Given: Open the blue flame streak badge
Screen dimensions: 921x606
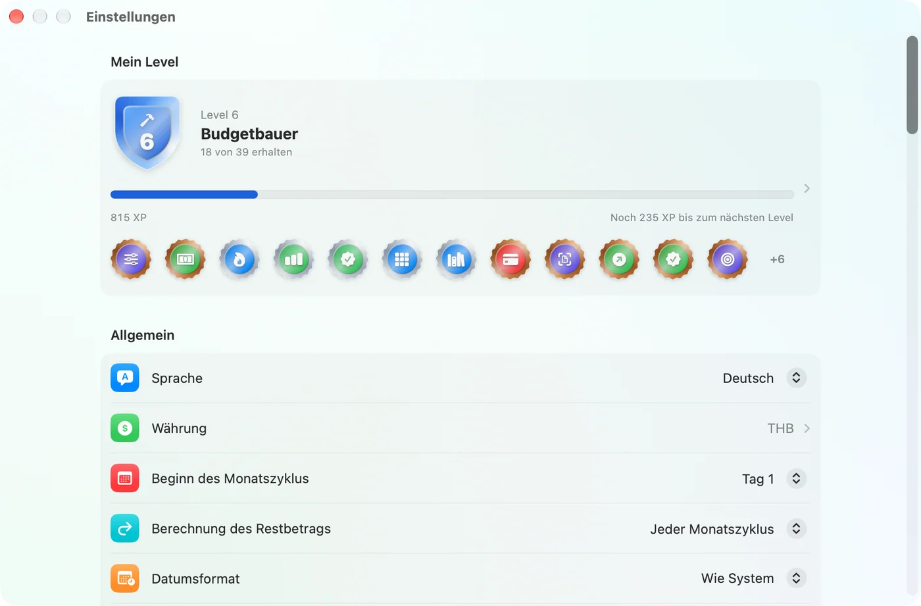Looking at the screenshot, I should [x=239, y=259].
